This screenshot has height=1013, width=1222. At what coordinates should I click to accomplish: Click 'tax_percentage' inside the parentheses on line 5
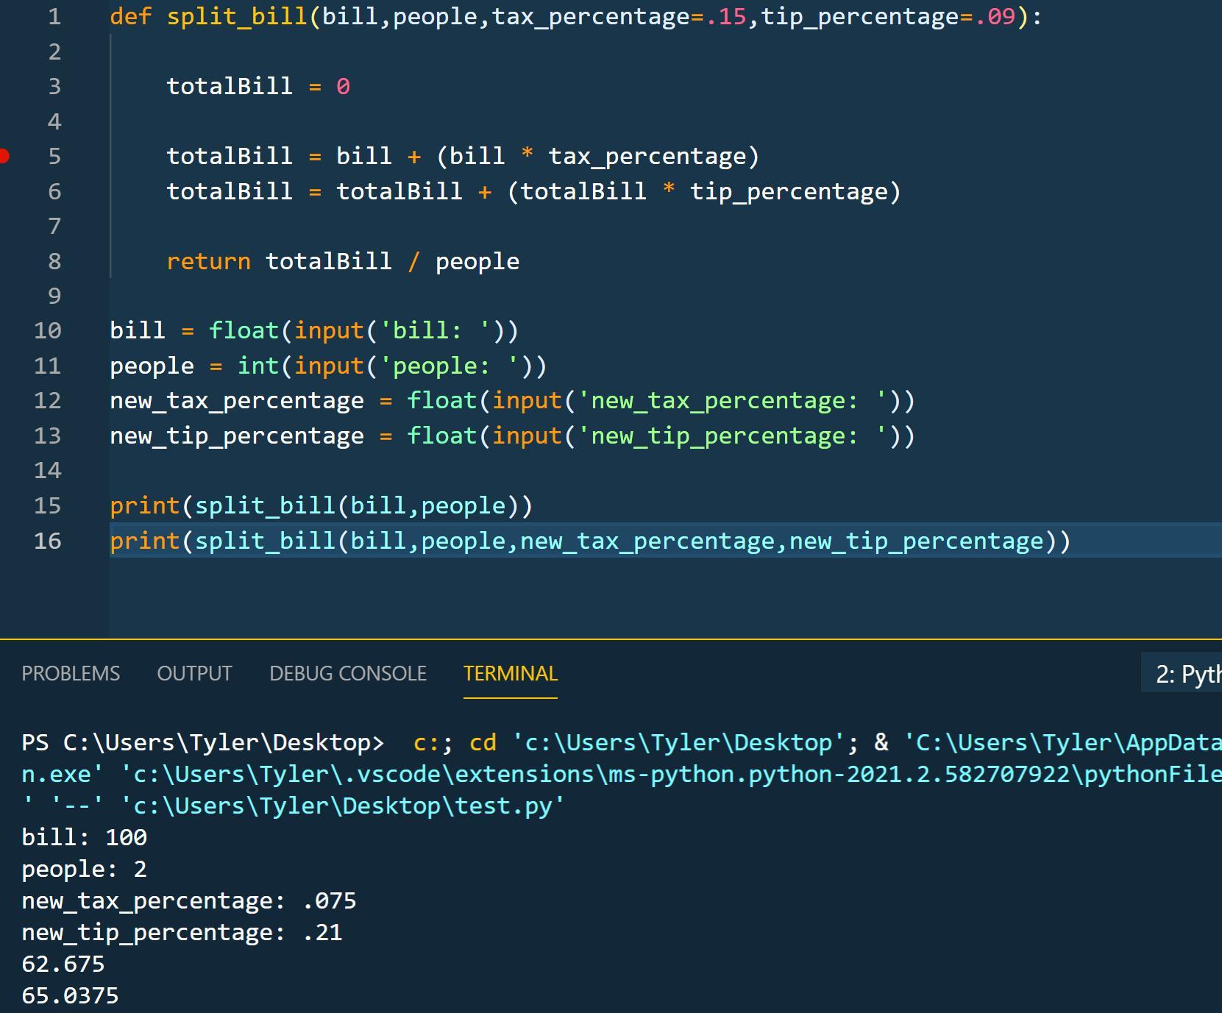(x=647, y=157)
